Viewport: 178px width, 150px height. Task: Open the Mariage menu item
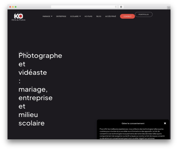pos(46,16)
